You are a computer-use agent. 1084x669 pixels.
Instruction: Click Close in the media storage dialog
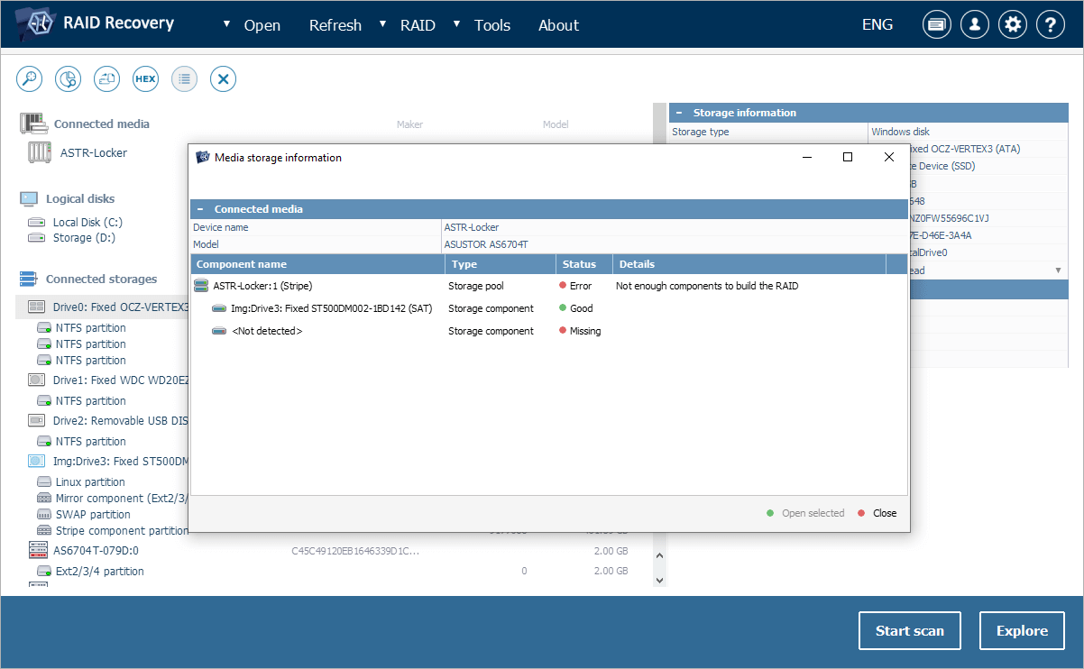tap(884, 513)
